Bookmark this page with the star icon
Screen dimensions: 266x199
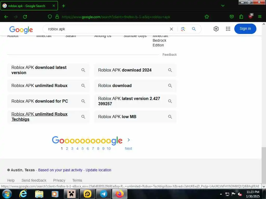[207, 17]
